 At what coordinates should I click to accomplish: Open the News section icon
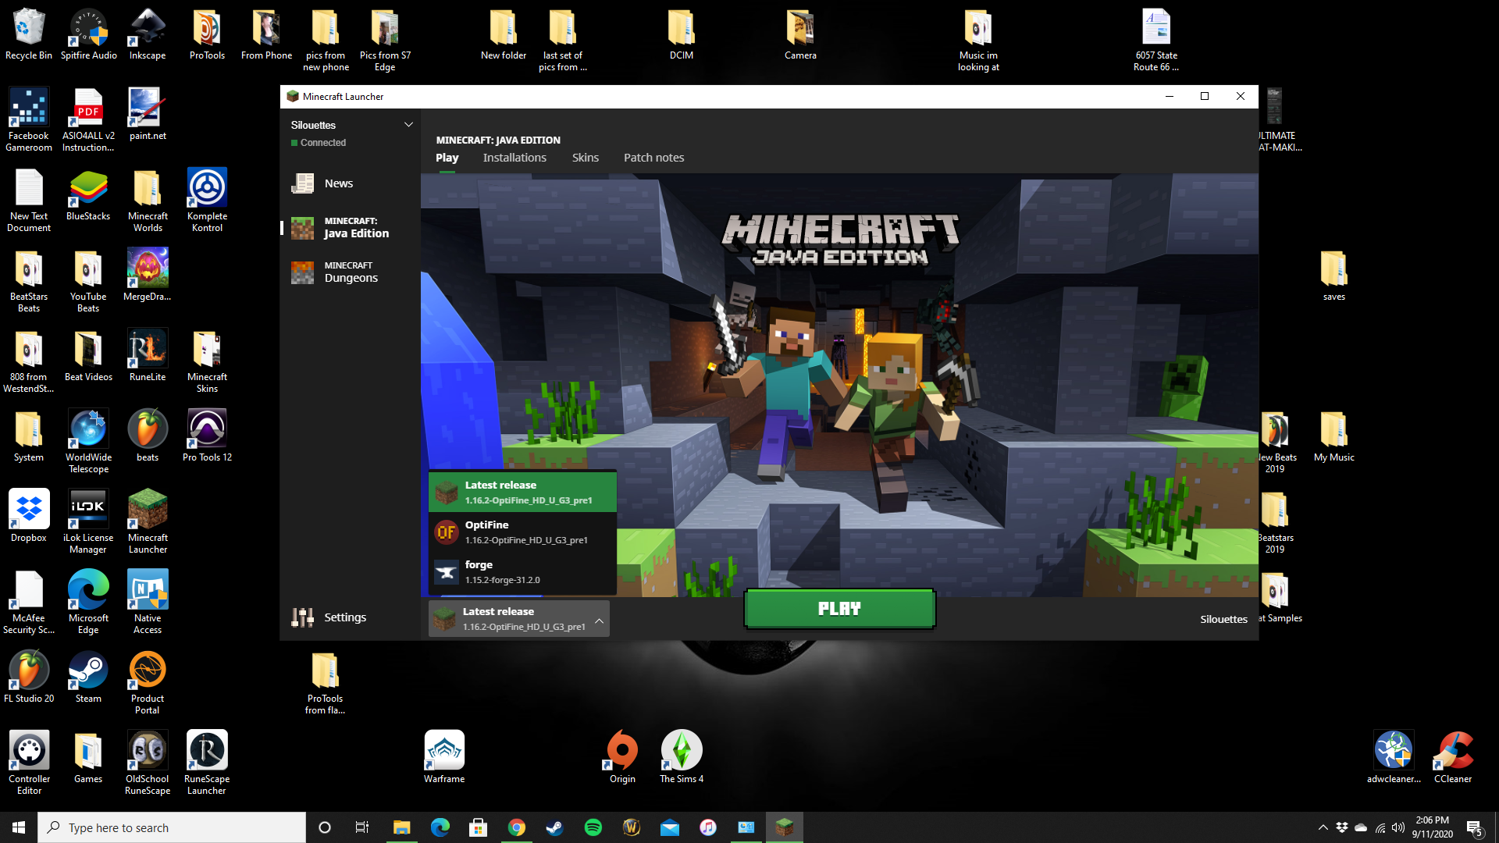click(302, 183)
